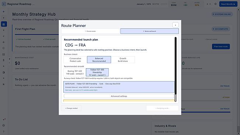Click the Plan best route button

[221, 46]
